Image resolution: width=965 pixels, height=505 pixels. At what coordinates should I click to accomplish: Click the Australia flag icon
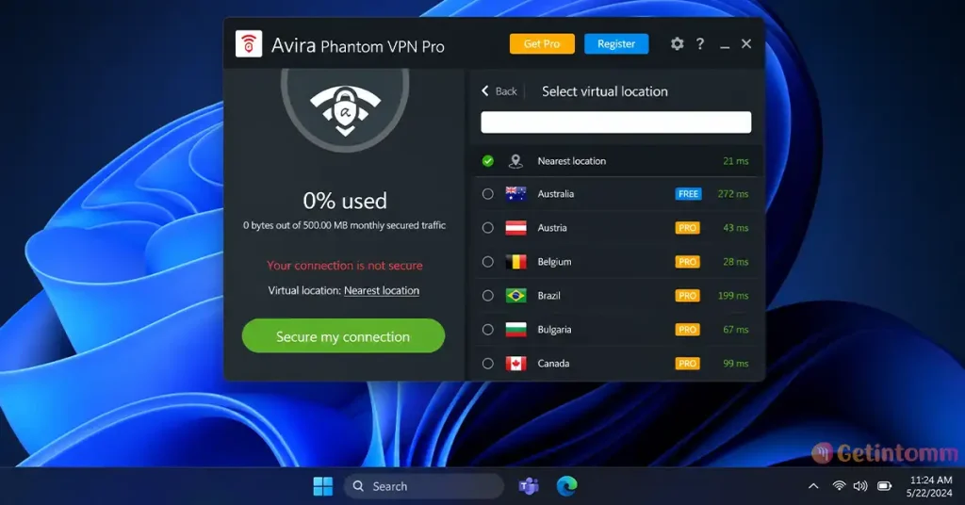(515, 194)
